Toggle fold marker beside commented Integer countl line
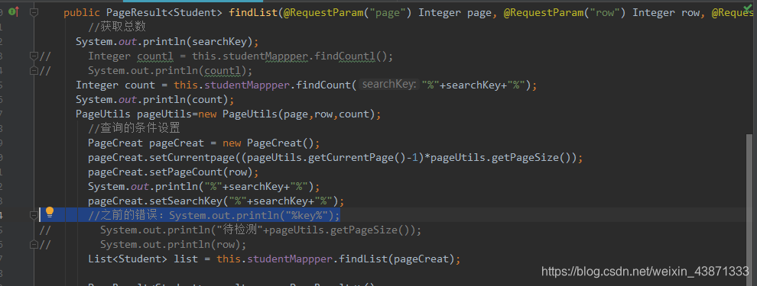Viewport: 757px width, 286px height. click(34, 56)
